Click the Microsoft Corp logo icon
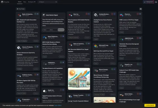Viewport: 158px width, 108px height. [96, 46]
